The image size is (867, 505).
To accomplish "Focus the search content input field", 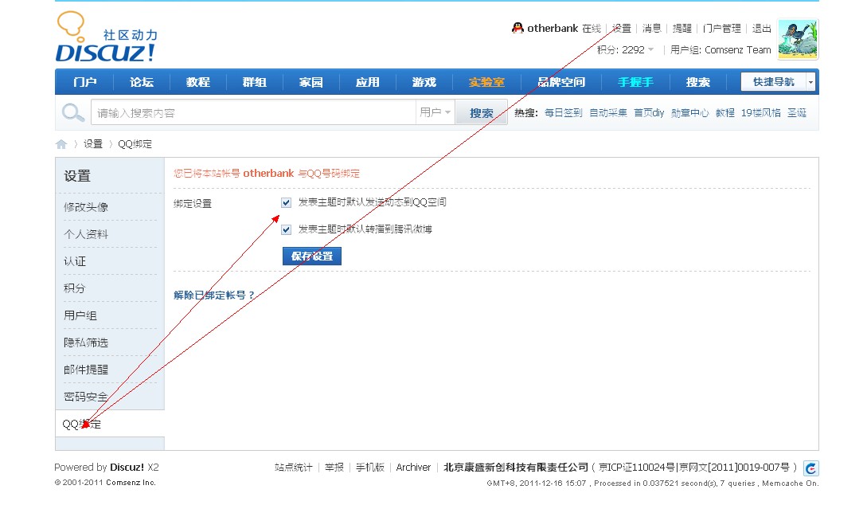I will click(253, 113).
